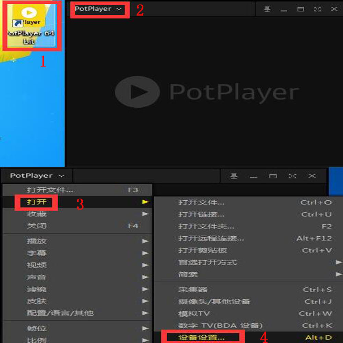Choose 打开文件... with the Ctrl+O shortcut

[248, 203]
